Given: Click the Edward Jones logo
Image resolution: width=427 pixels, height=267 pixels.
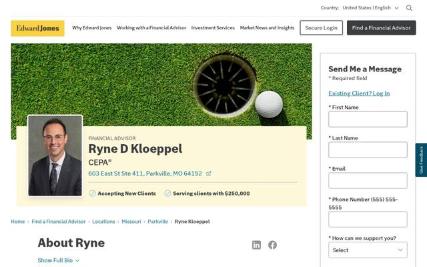Looking at the screenshot, I should [x=37, y=28].
